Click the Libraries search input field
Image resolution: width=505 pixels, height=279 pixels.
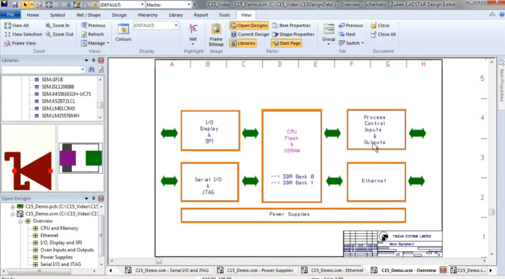(x=41, y=69)
